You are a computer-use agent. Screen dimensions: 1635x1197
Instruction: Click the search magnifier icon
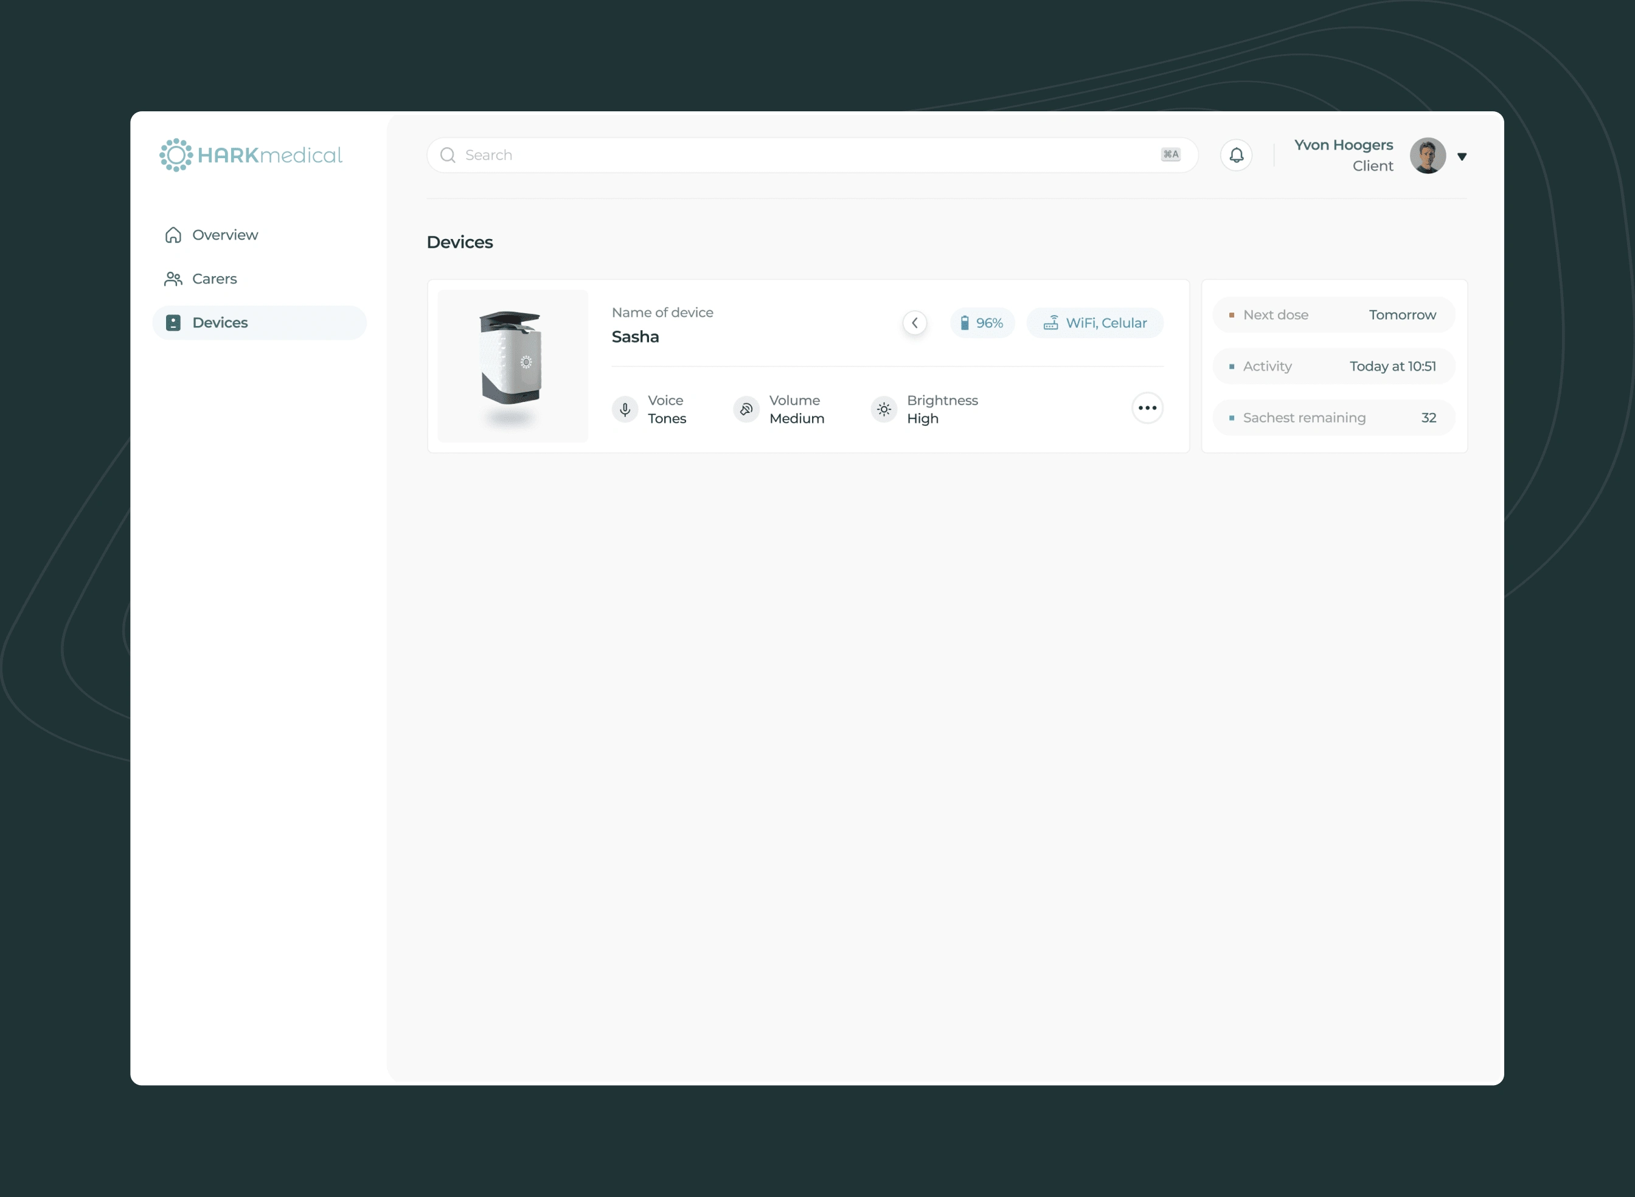pos(448,155)
